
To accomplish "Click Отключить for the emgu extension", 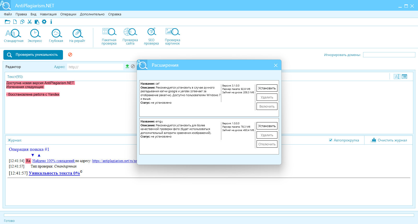I will point(267,144).
